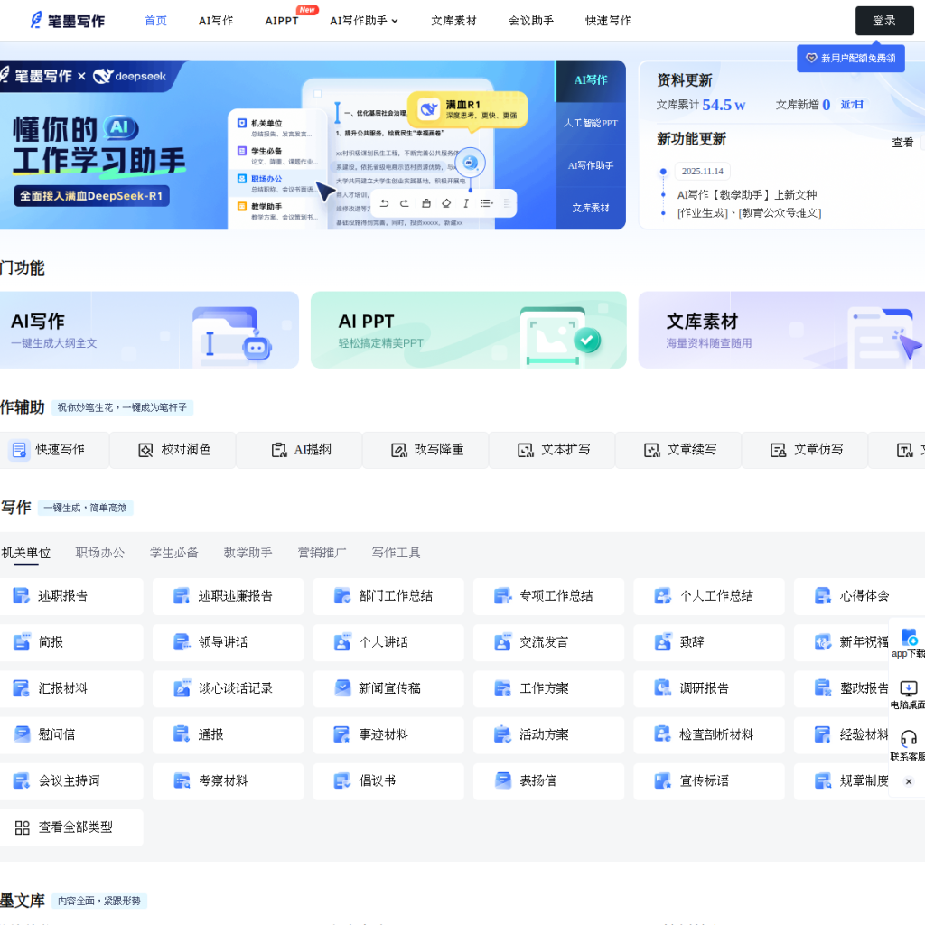925x925 pixels.
Task: Open the 事迹材料 template
Action: click(x=388, y=734)
